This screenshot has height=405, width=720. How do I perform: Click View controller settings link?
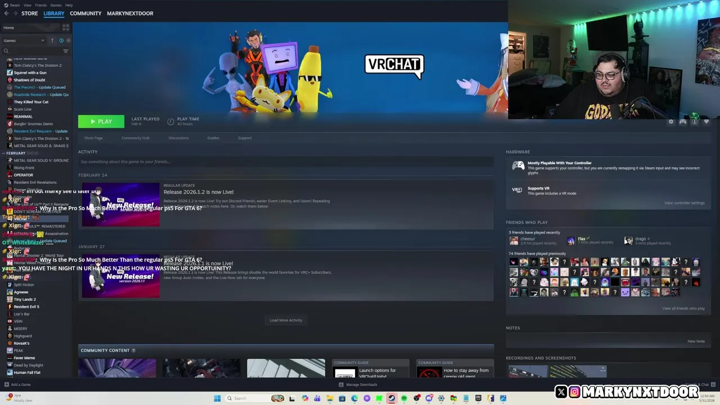click(684, 203)
